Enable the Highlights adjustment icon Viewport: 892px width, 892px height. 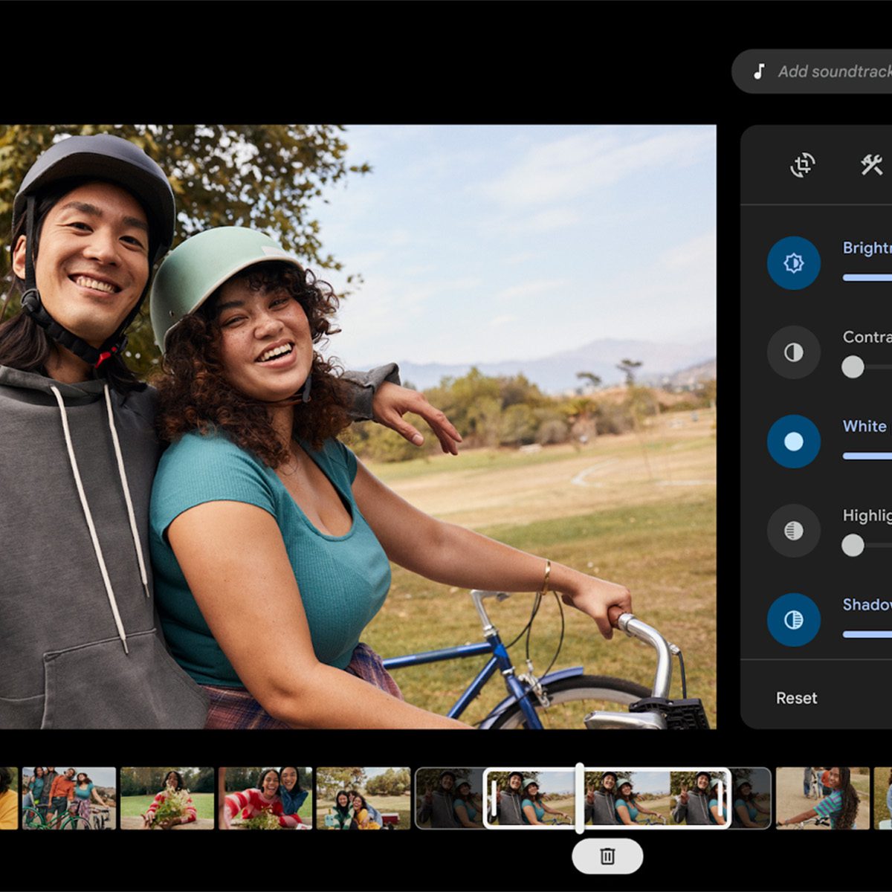pyautogui.click(x=793, y=530)
